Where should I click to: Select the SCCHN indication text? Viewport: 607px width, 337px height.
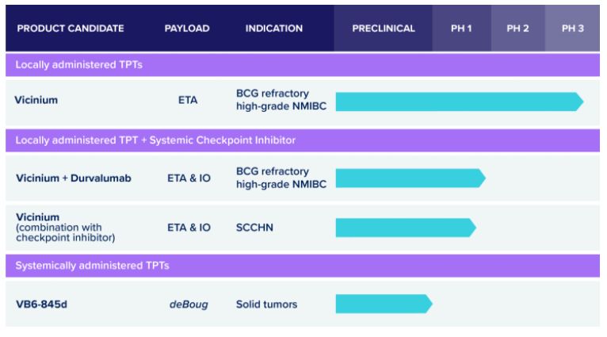tap(254, 228)
